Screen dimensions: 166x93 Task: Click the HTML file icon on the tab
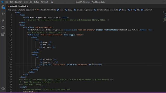coord(9,6)
